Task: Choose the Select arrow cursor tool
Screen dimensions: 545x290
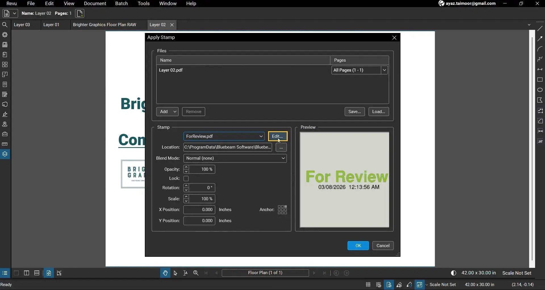Action: click(175, 273)
